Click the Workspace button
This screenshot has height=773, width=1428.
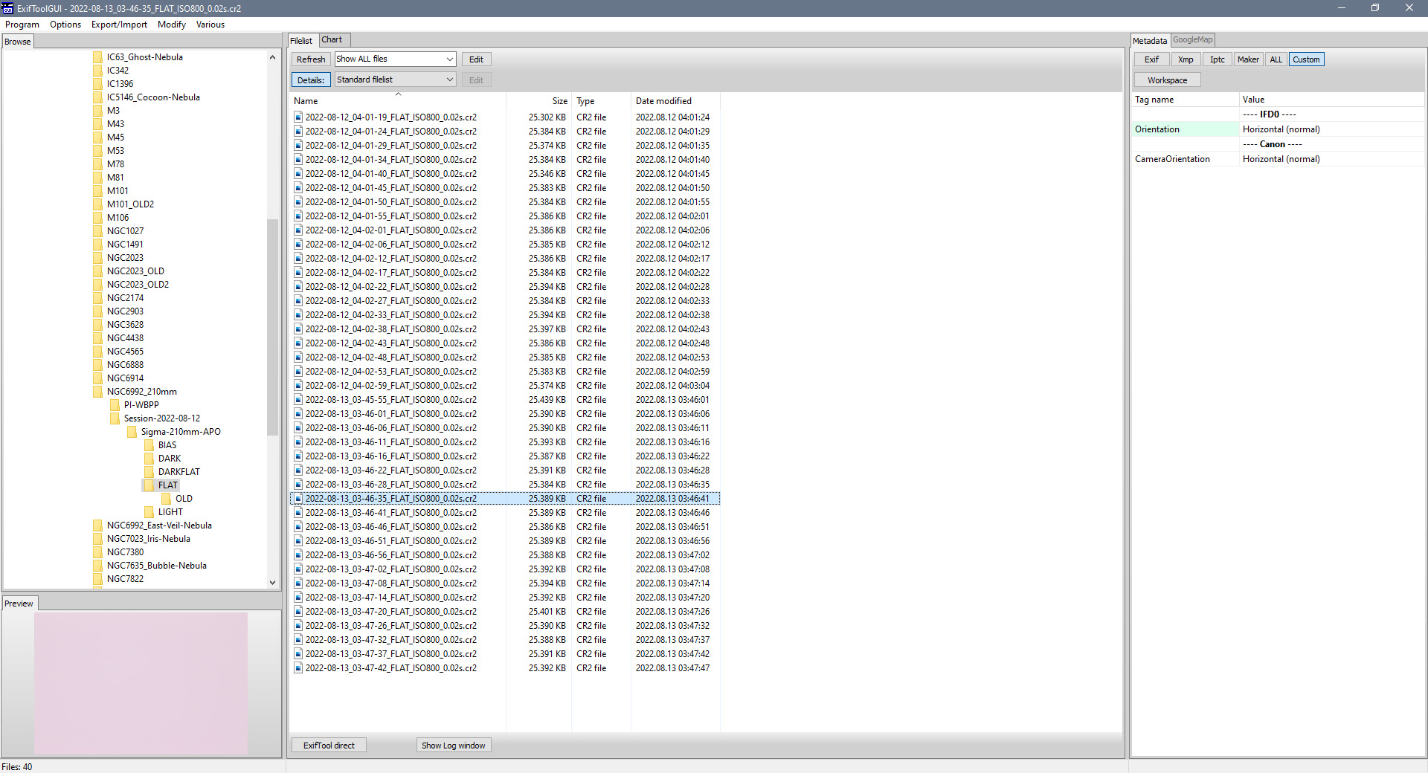pyautogui.click(x=1167, y=80)
